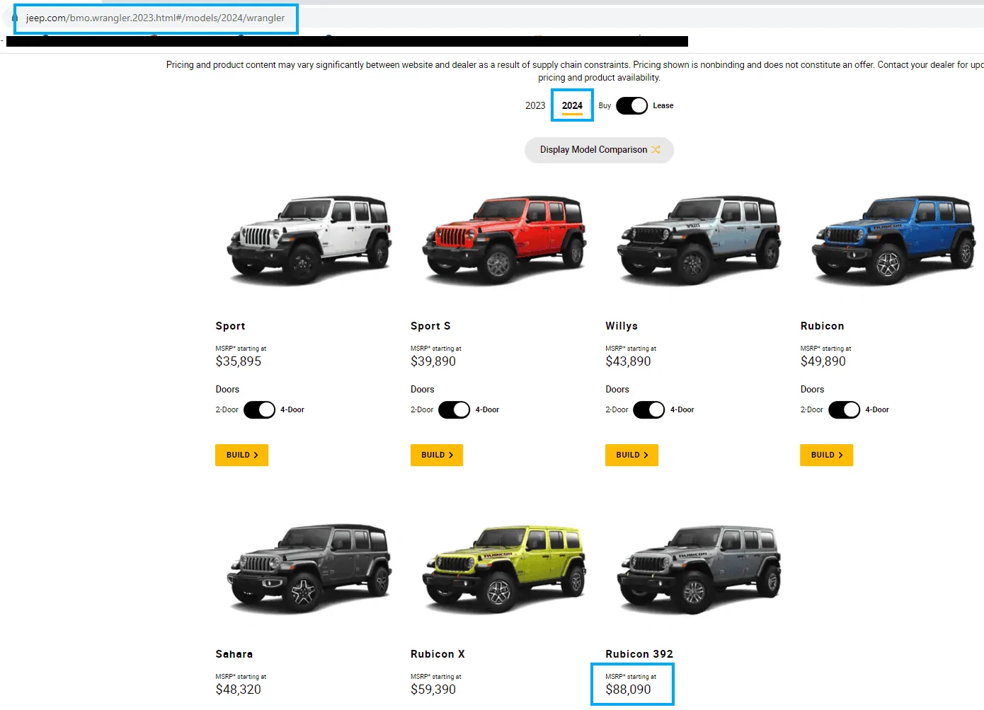The height and width of the screenshot is (710, 984).
Task: Click BUILD button under Rubicon
Action: (x=826, y=455)
